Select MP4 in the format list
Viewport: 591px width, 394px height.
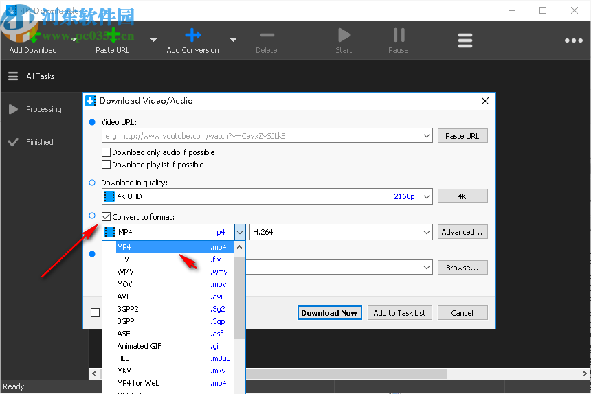point(175,247)
